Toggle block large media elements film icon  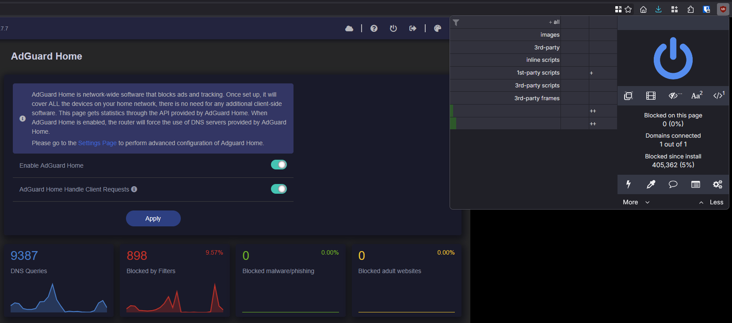pyautogui.click(x=651, y=96)
